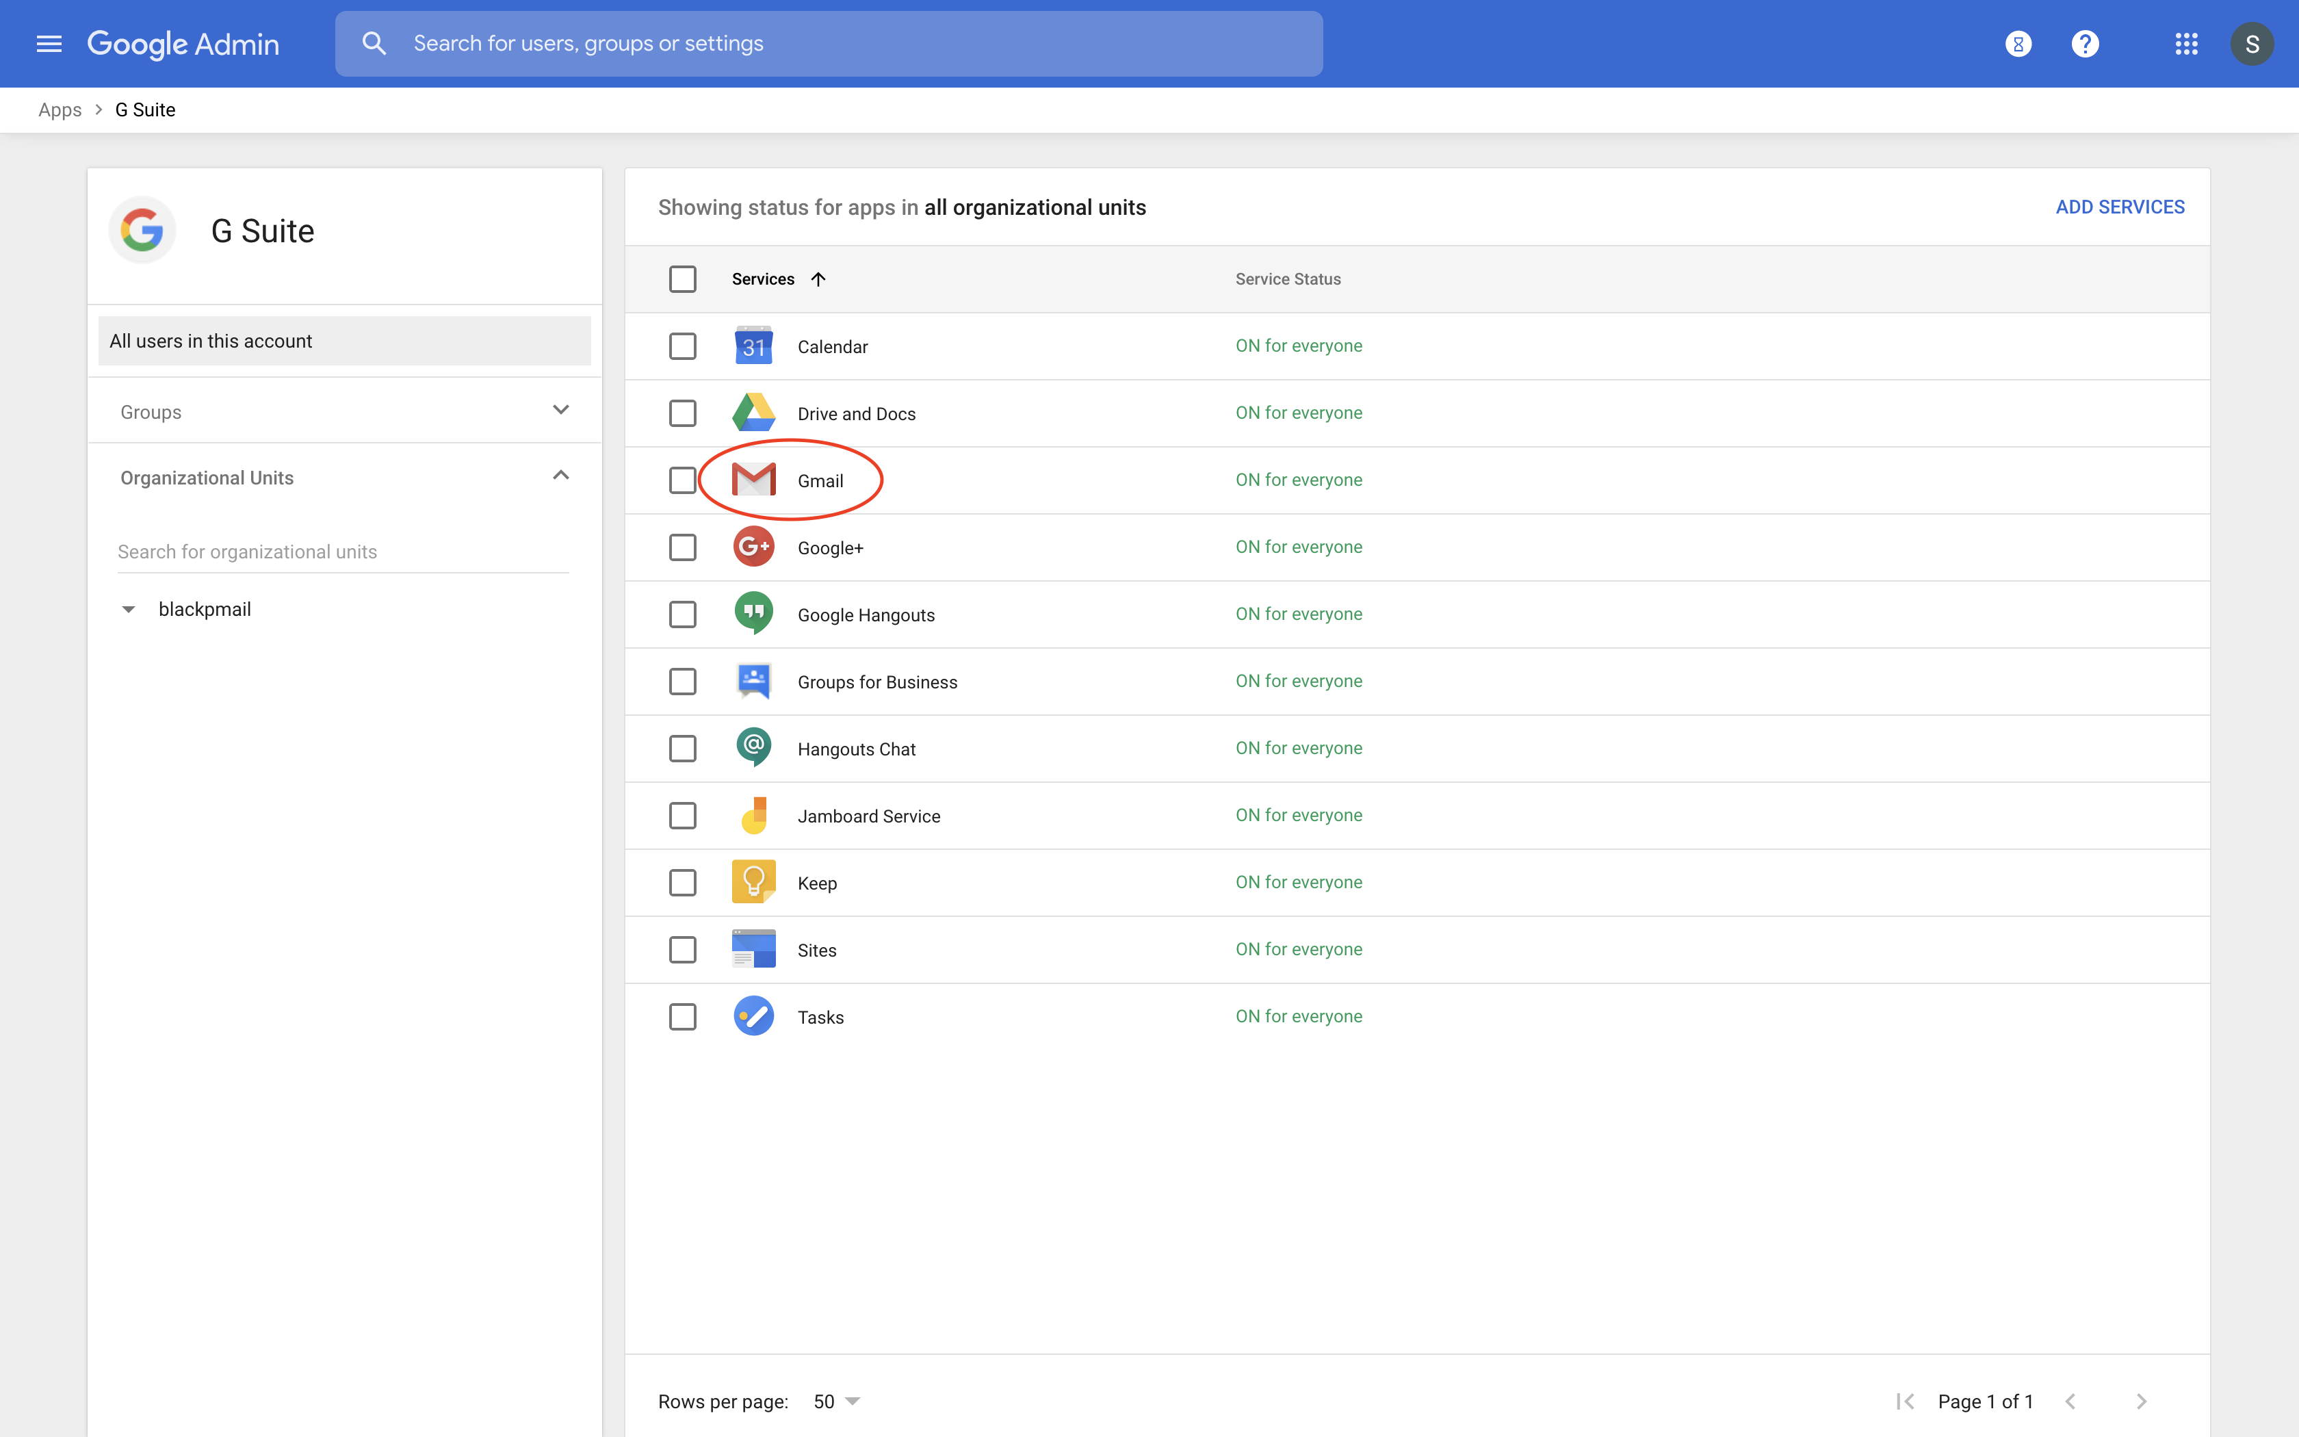Sort by the Services column header

(763, 279)
